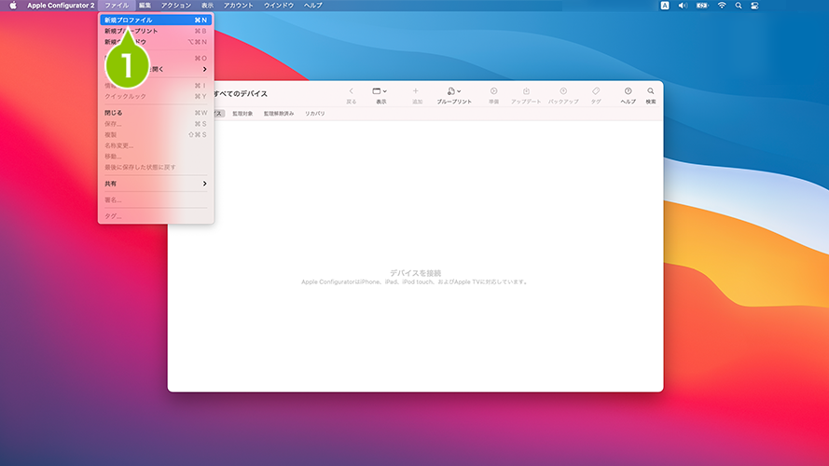Viewport: 829px width, 466px height.
Task: Click the バックアップ (Backup) toolbar icon
Action: [563, 91]
